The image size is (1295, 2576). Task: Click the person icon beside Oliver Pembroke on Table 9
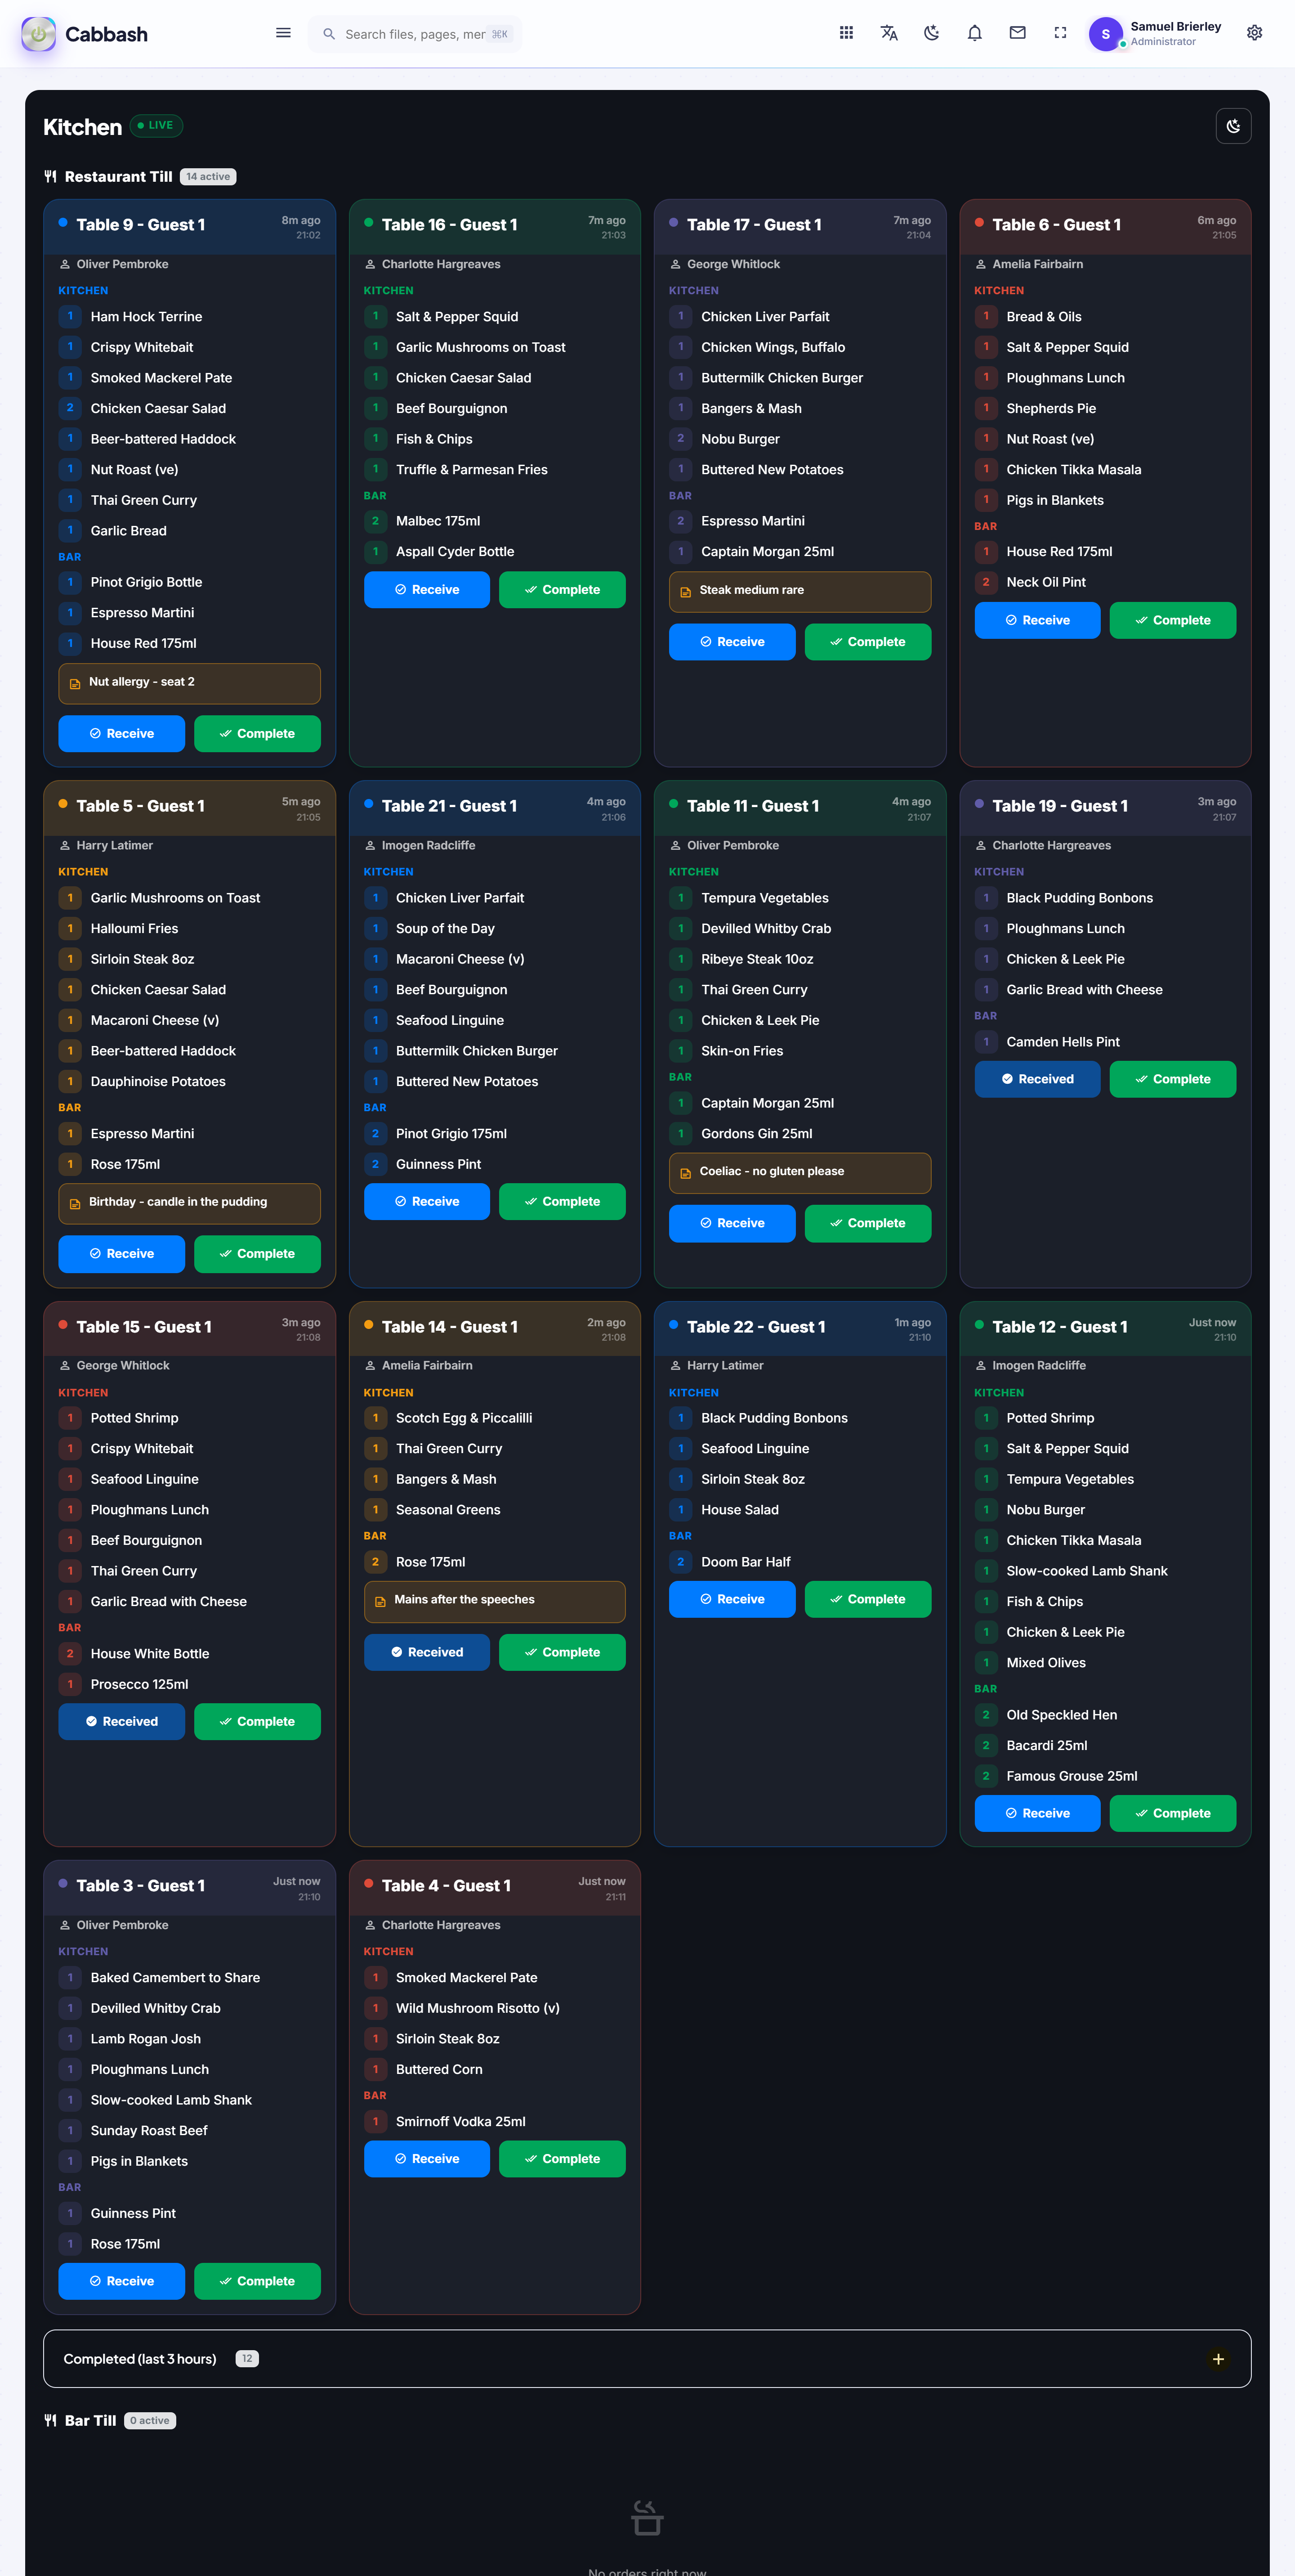65,265
